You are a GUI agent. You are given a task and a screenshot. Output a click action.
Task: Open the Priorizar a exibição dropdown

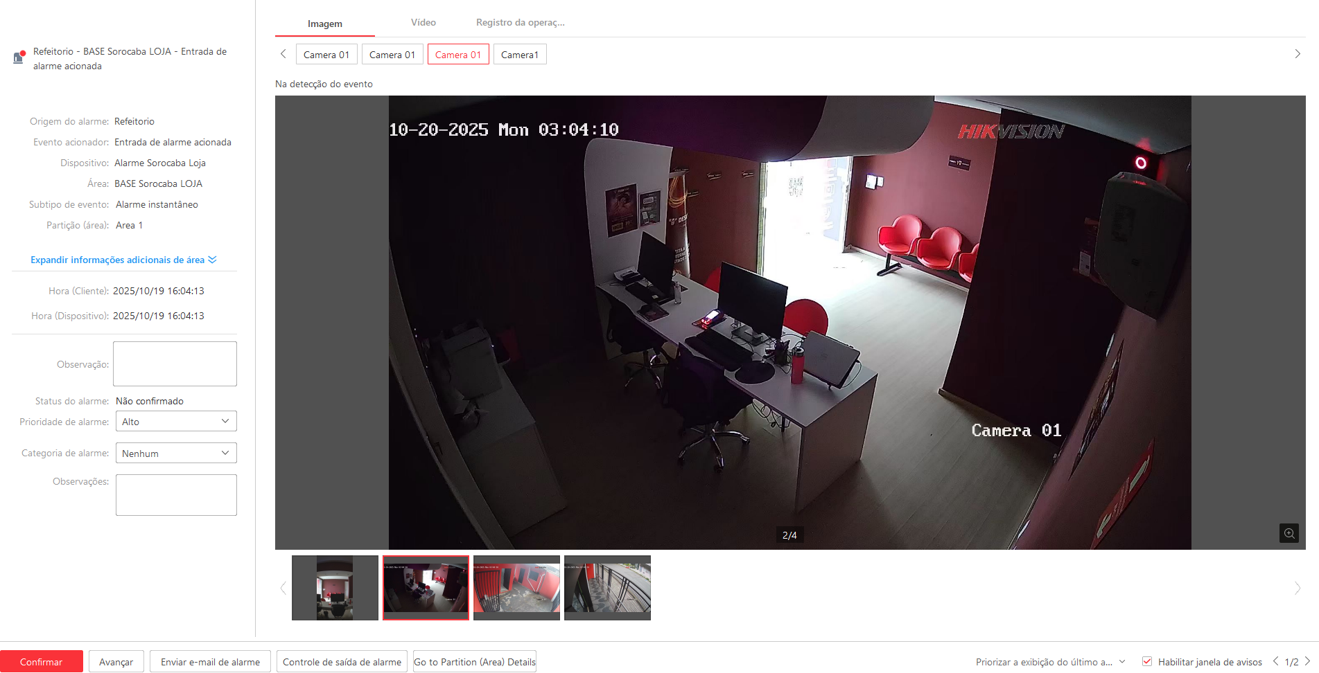(1049, 662)
